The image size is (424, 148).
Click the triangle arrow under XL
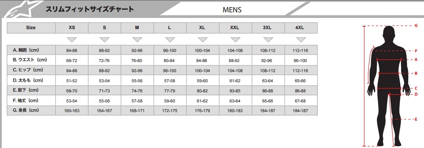[203, 40]
